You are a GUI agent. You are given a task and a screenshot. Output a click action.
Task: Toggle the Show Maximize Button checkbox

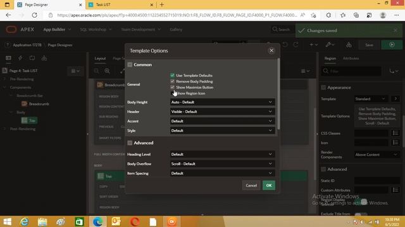coord(172,87)
